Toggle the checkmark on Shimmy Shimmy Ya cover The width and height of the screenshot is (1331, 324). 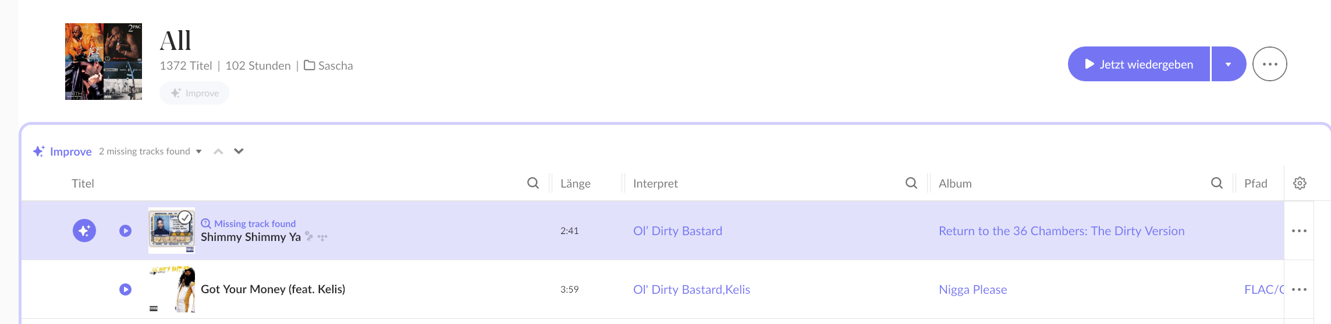point(185,217)
